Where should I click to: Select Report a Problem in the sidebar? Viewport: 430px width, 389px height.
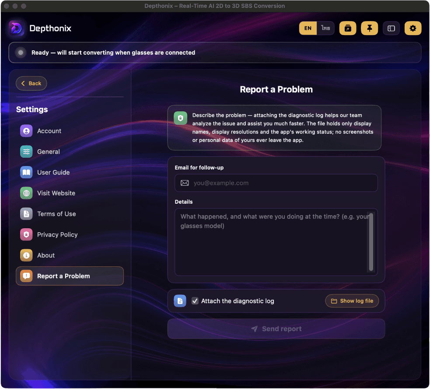(x=70, y=276)
